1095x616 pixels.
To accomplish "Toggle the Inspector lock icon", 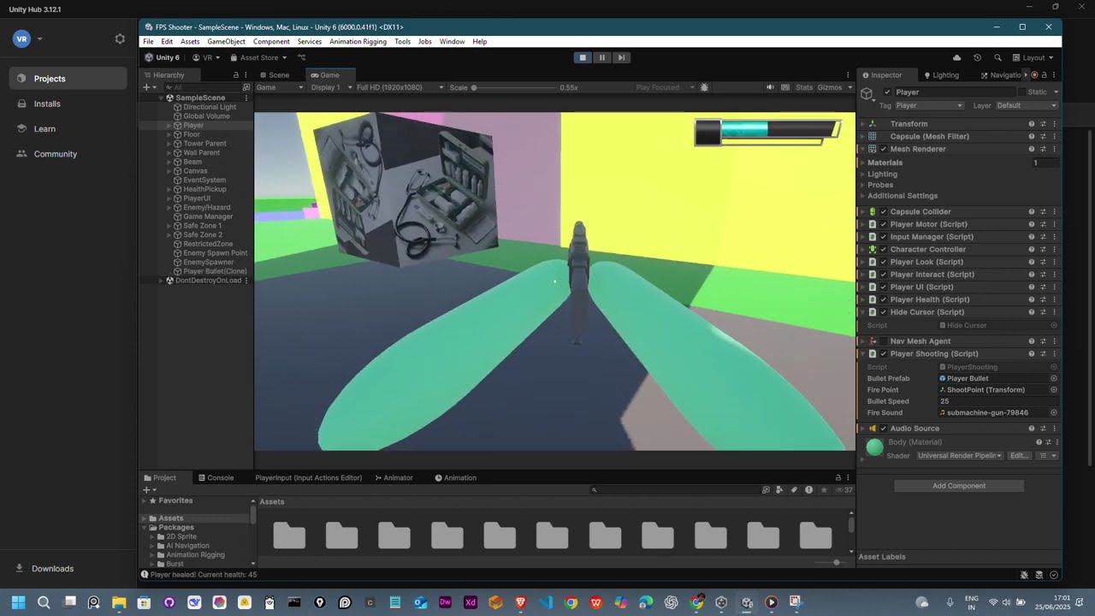I will pos(1044,75).
